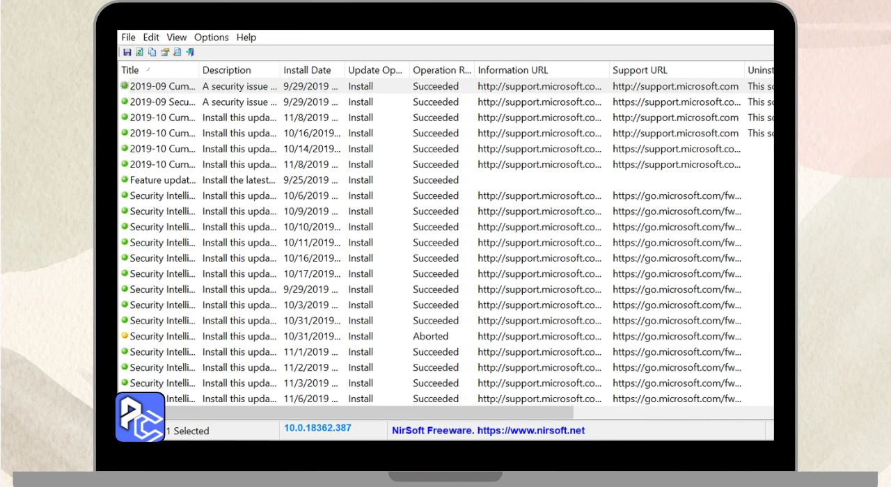The image size is (891, 487).
Task: Click the Find magnifier toolbar icon
Action: click(x=178, y=52)
